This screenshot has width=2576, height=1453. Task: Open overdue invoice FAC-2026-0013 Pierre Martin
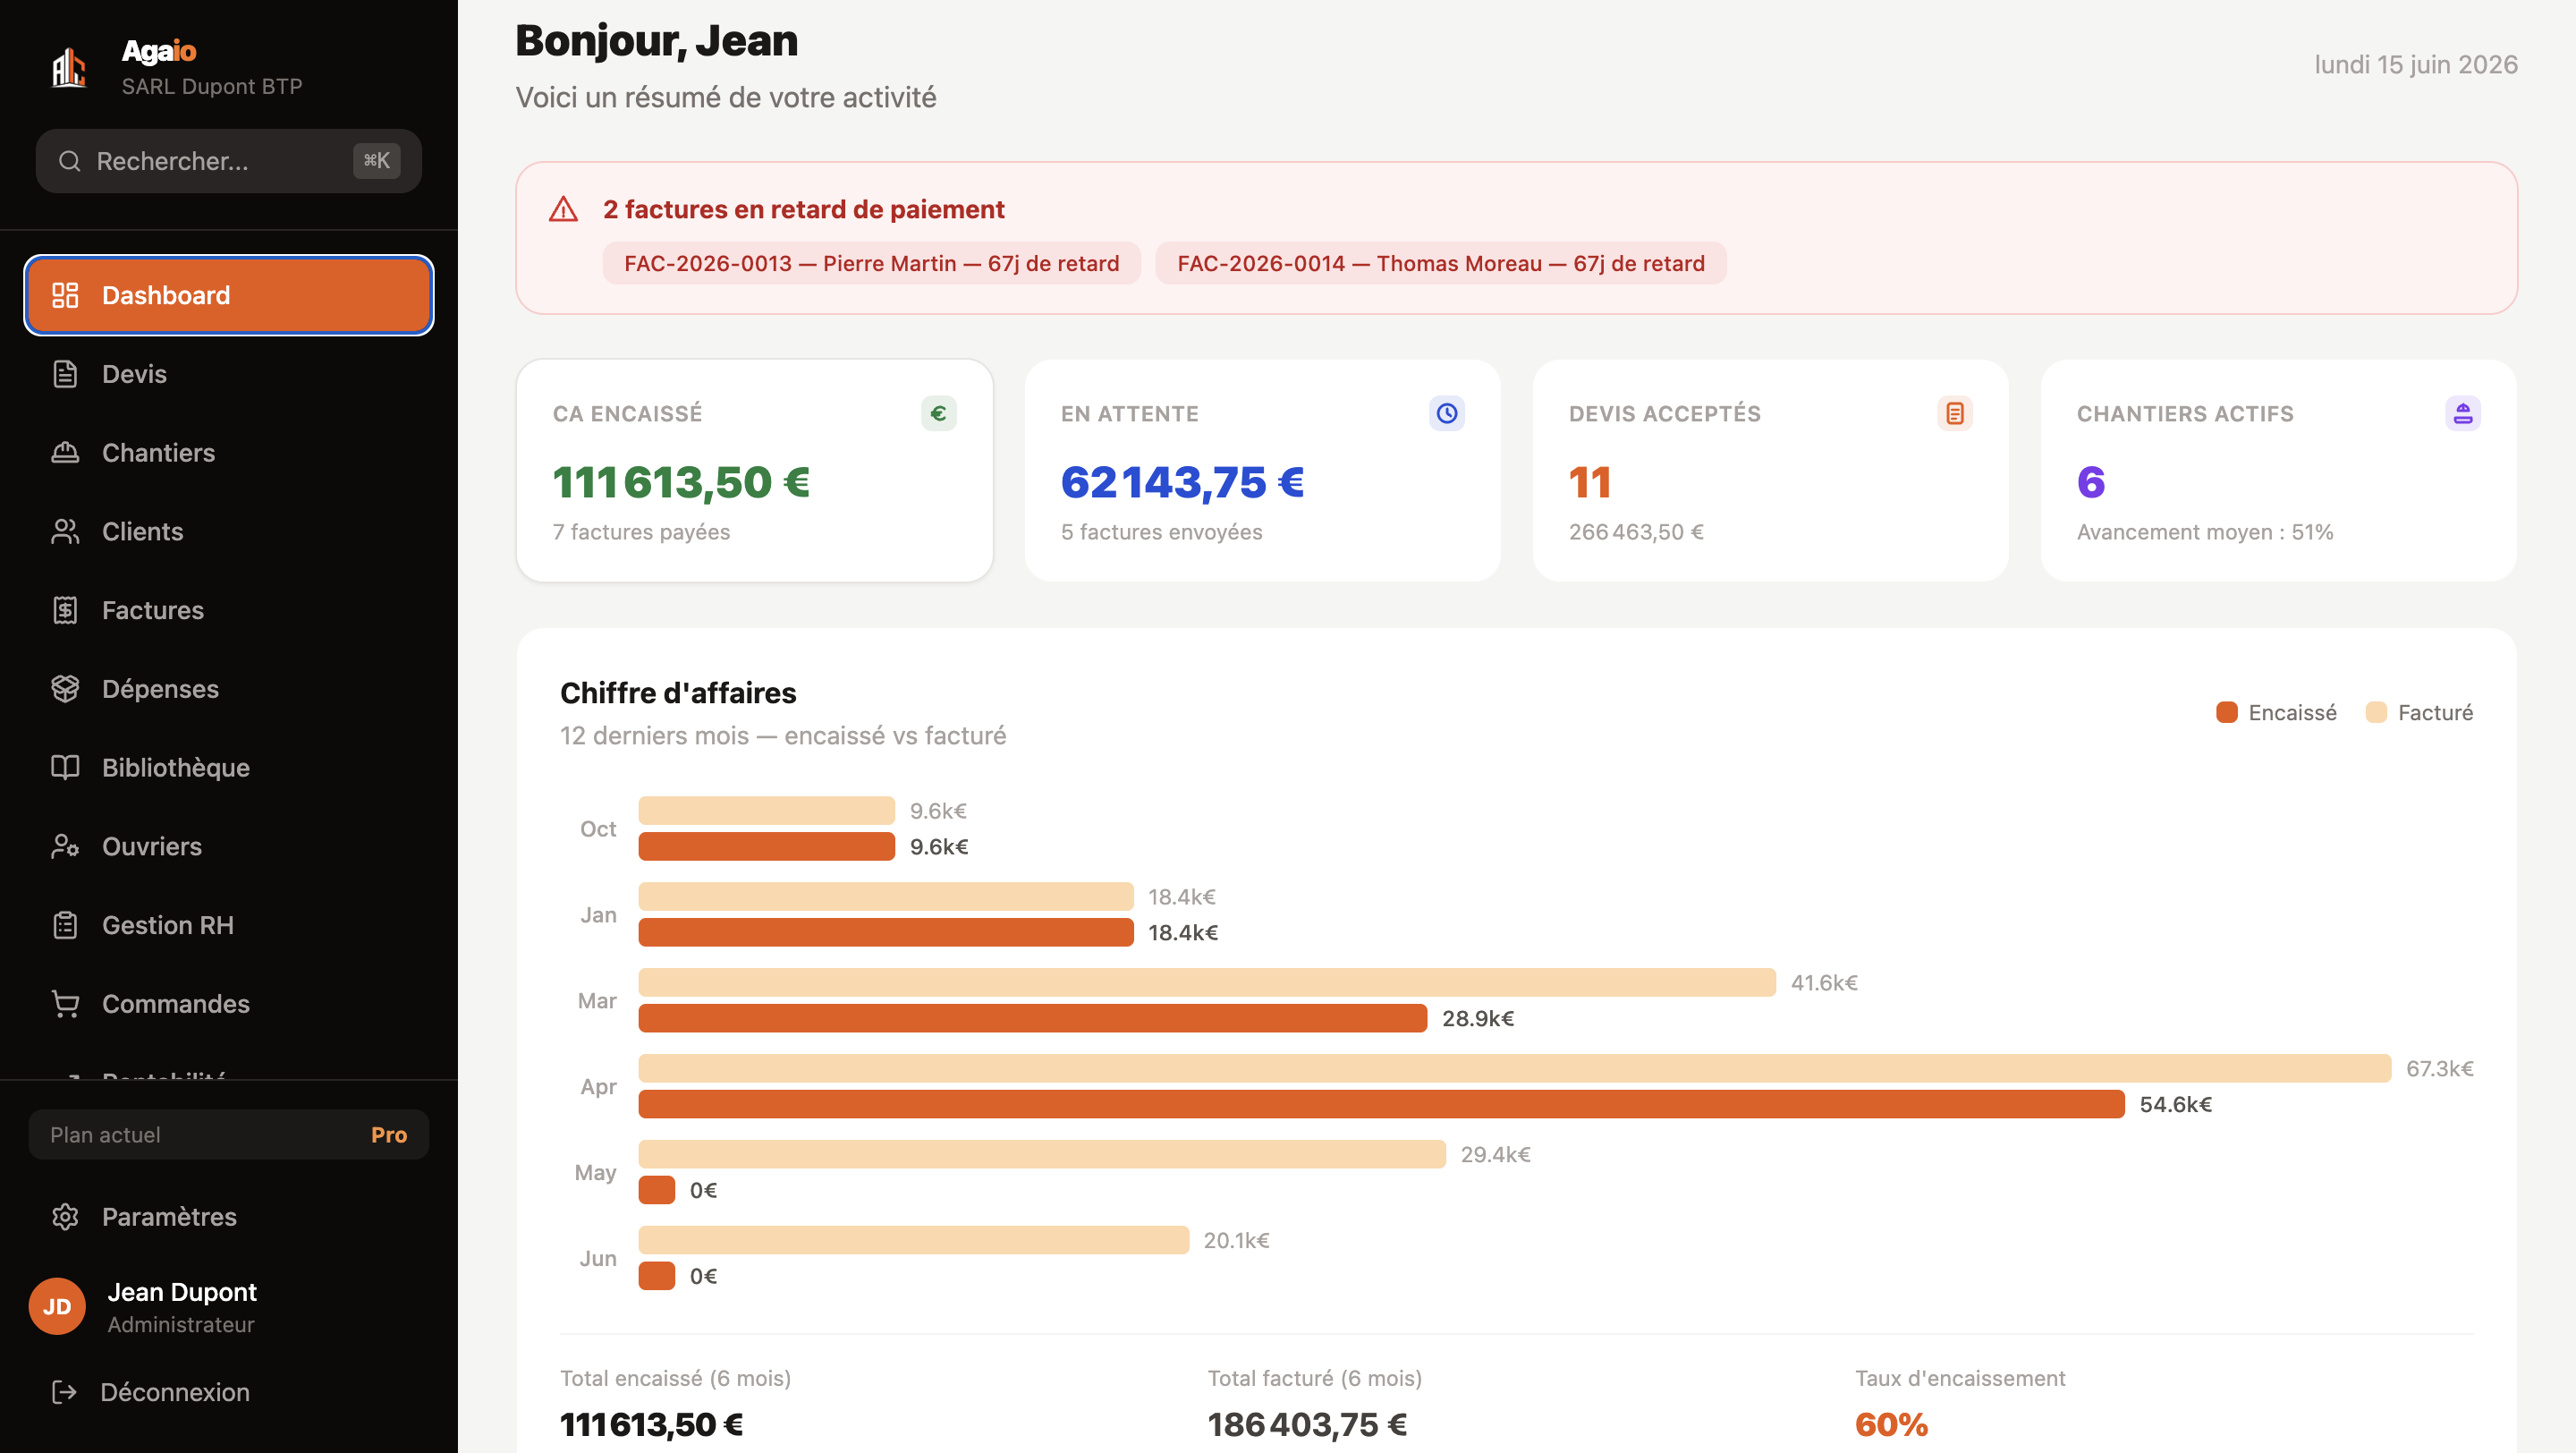coord(871,263)
